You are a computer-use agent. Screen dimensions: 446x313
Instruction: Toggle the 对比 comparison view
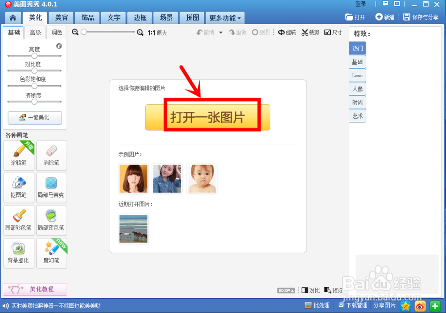310,289
